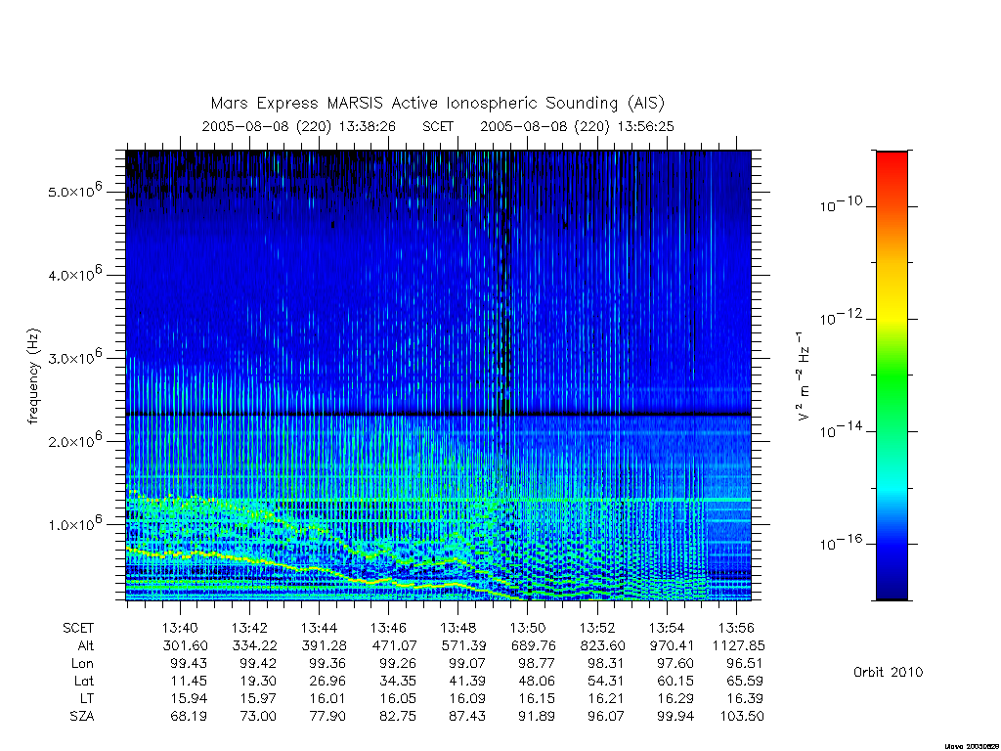Image resolution: width=1001 pixels, height=751 pixels.
Task: Click altitude value 471.07
Action: 394,645
